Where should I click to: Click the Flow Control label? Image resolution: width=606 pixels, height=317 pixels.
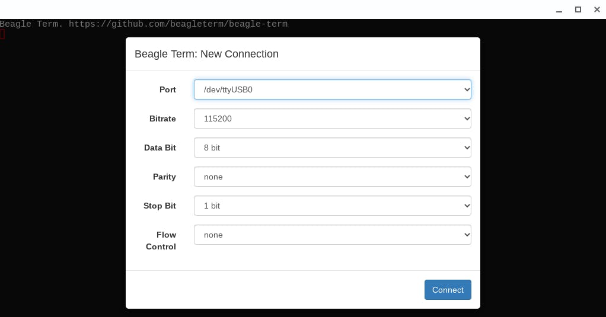coord(161,241)
